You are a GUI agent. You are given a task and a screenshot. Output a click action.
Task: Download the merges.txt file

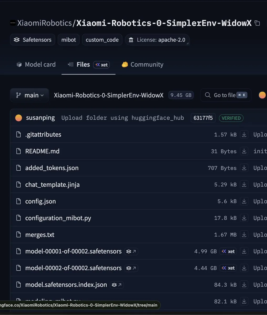tap(244, 235)
